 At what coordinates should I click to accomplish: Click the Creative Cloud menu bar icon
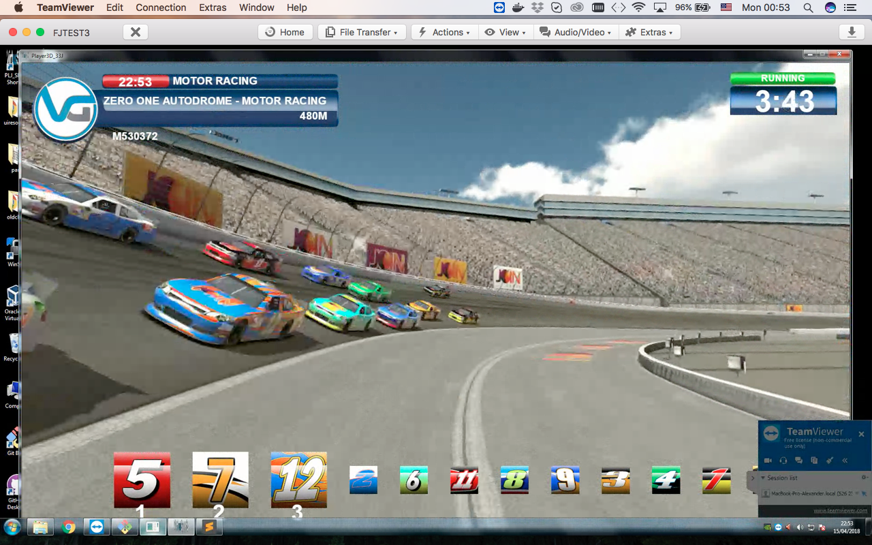tap(576, 7)
